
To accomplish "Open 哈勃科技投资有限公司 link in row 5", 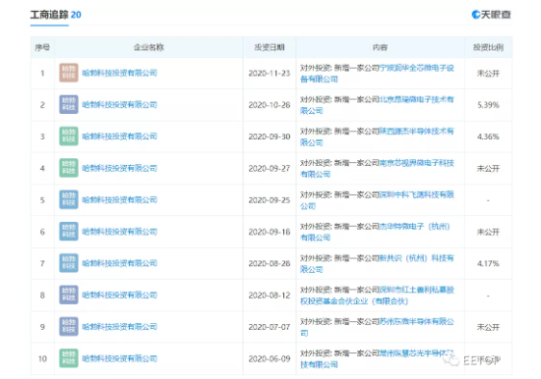I will coord(120,200).
